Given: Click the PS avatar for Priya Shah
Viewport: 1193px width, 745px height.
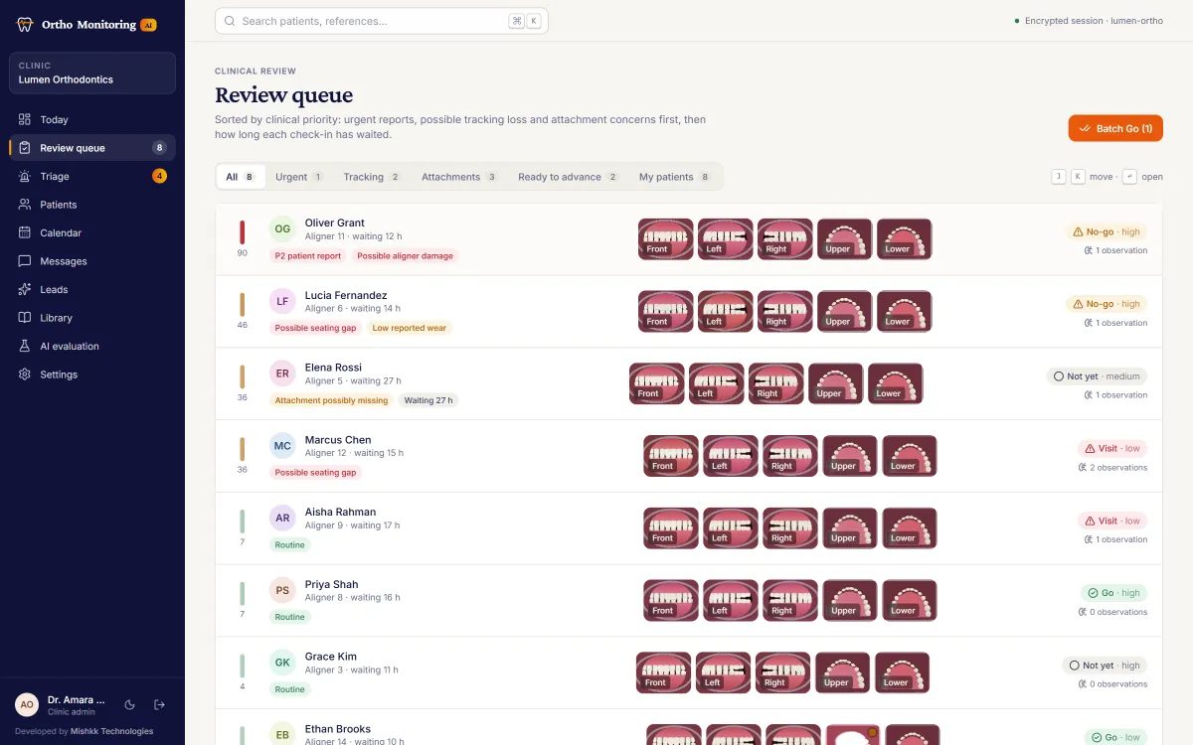Looking at the screenshot, I should pyautogui.click(x=282, y=590).
